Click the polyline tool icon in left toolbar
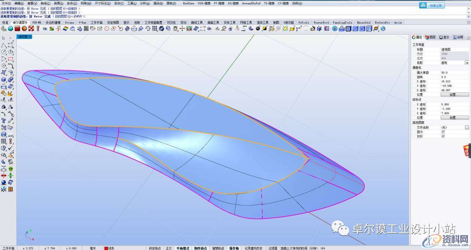 click(x=3, y=45)
